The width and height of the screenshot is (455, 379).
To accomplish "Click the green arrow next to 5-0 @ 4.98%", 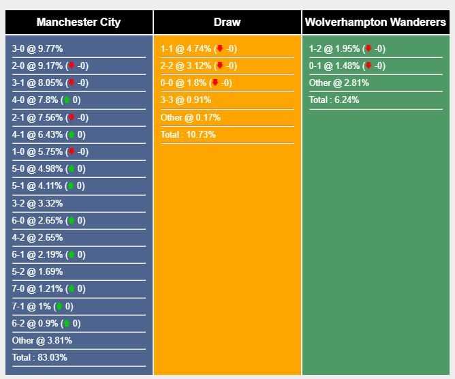I will pos(71,168).
